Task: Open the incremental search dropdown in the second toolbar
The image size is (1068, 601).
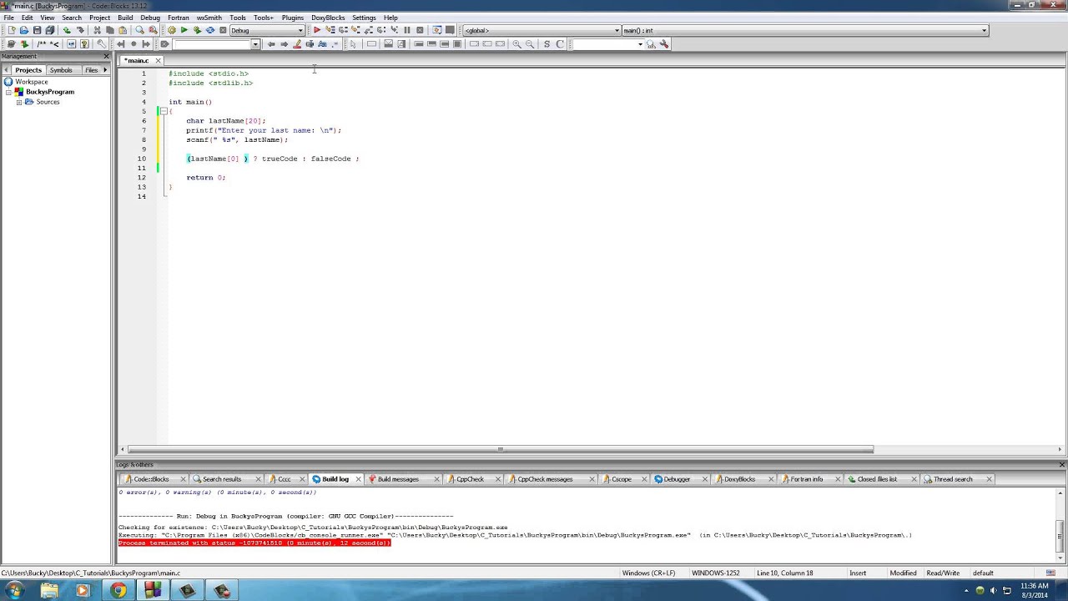Action: tap(255, 44)
